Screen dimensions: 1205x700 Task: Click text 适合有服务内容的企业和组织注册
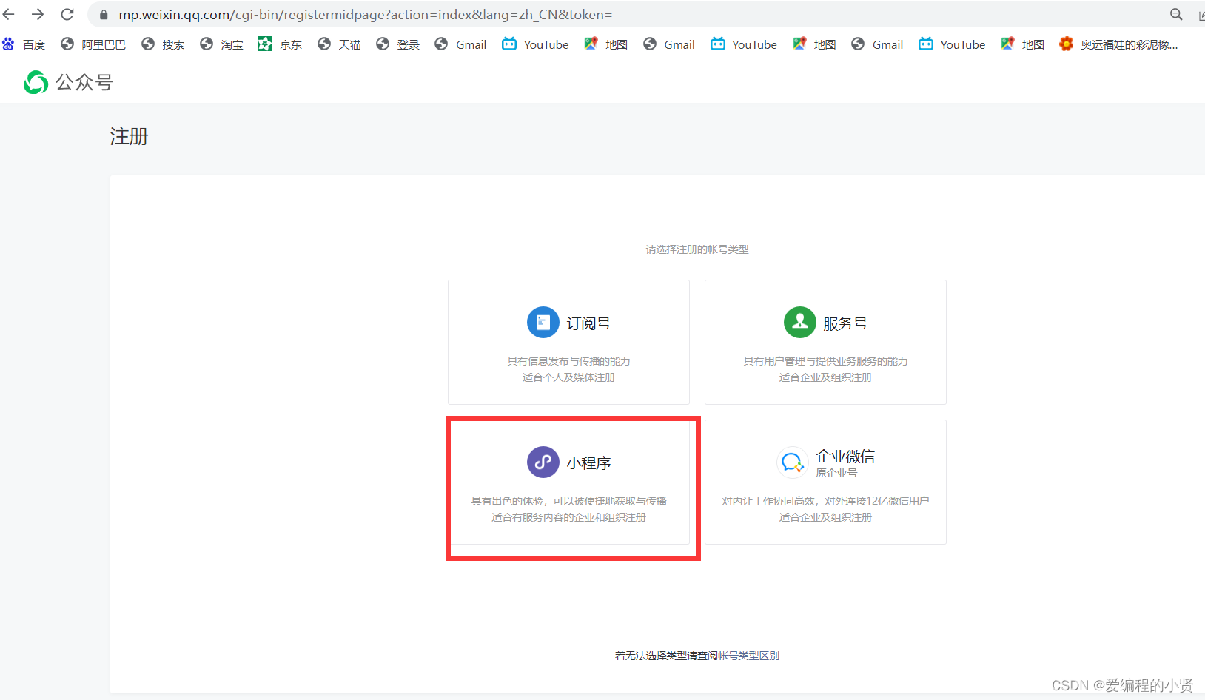tap(568, 517)
